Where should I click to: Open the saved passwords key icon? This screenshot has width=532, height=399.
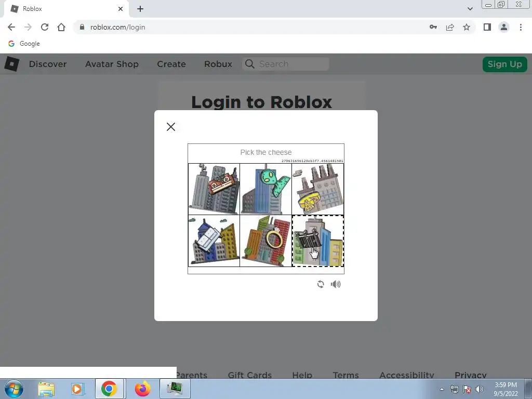[x=433, y=27]
